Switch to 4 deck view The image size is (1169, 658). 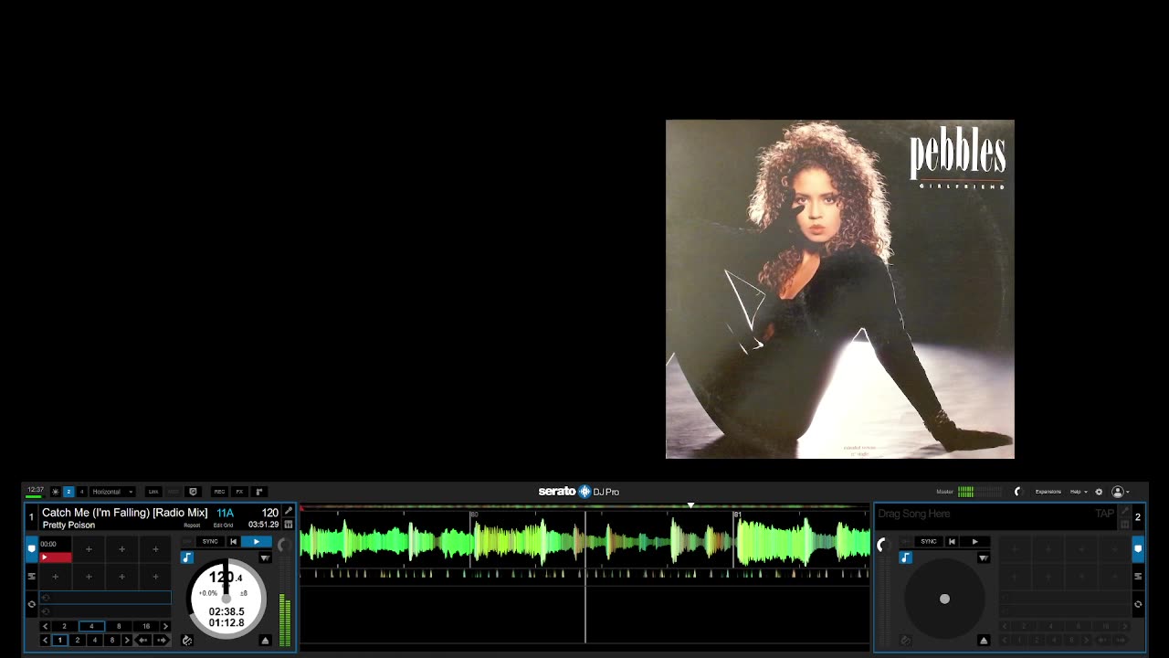(81, 492)
